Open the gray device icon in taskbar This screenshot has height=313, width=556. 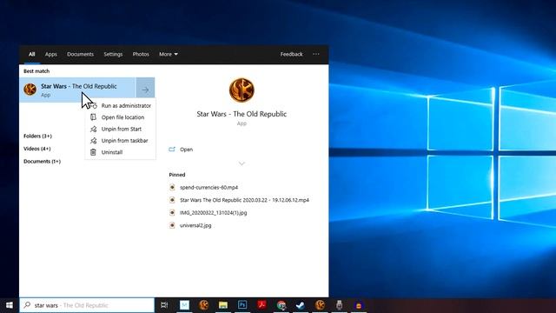click(340, 305)
